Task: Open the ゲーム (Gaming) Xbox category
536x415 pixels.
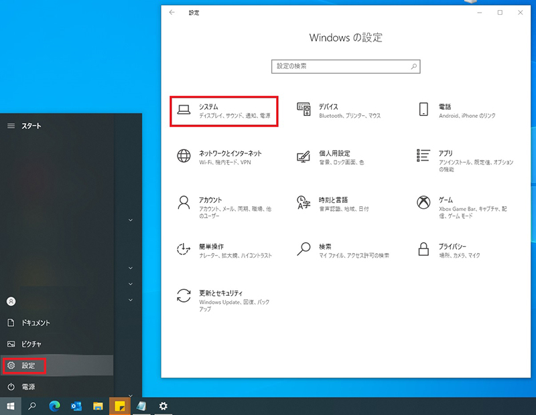Action: point(462,207)
